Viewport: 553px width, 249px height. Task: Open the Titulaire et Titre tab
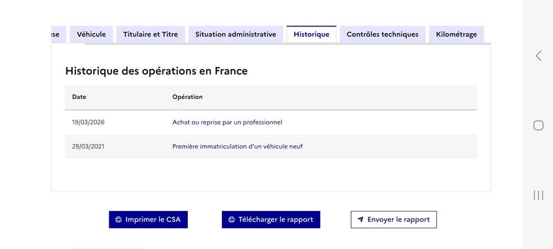click(x=151, y=34)
